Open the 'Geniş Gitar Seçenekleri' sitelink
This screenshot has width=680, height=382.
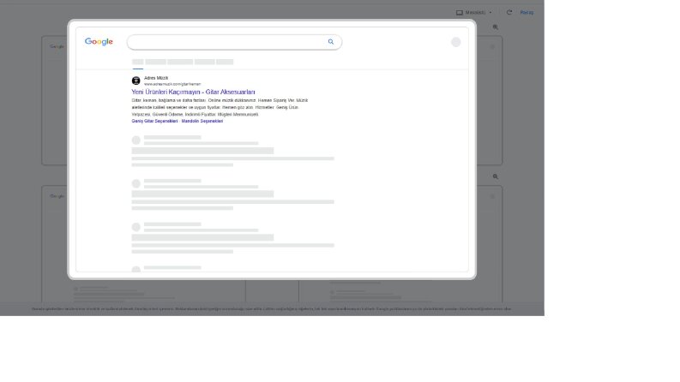pyautogui.click(x=155, y=122)
